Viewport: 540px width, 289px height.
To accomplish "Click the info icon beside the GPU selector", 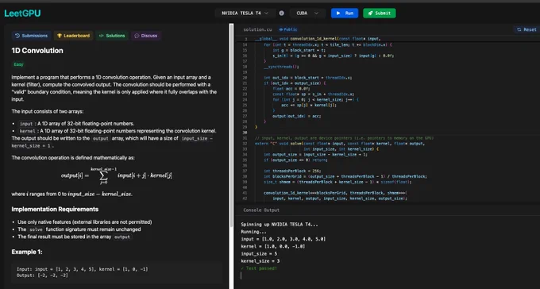I will tap(281, 13).
